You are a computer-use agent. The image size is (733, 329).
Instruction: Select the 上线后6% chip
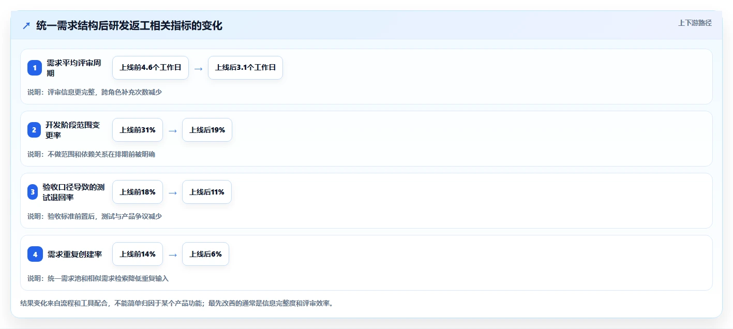coord(205,254)
